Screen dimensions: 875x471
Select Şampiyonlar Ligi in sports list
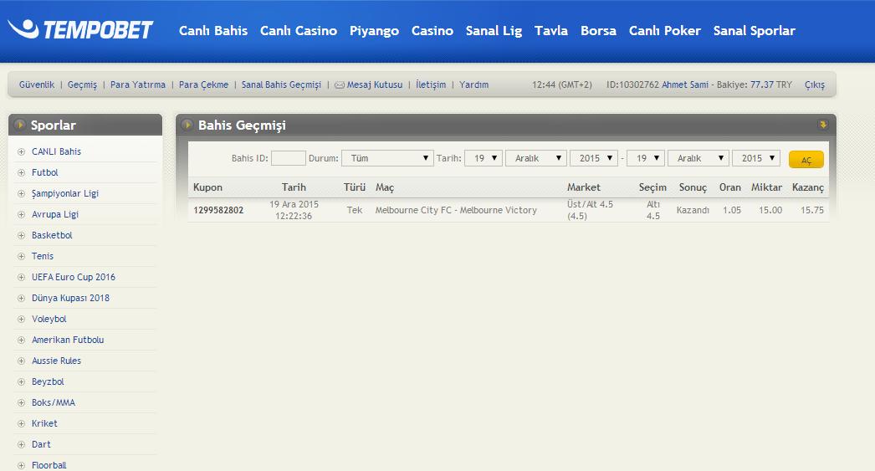65,194
